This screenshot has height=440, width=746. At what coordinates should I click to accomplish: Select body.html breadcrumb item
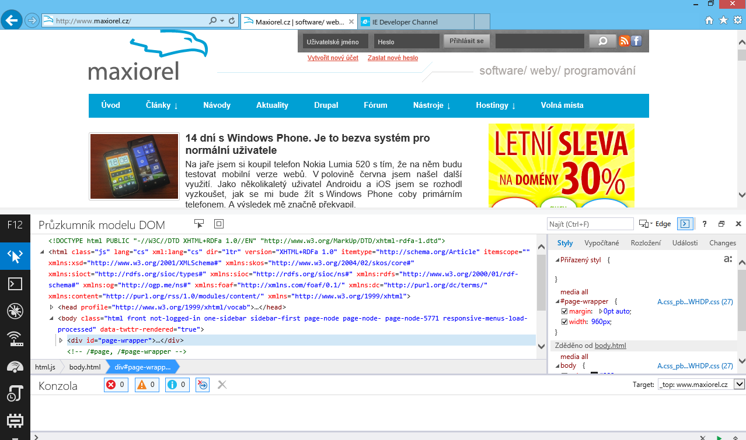(85, 367)
